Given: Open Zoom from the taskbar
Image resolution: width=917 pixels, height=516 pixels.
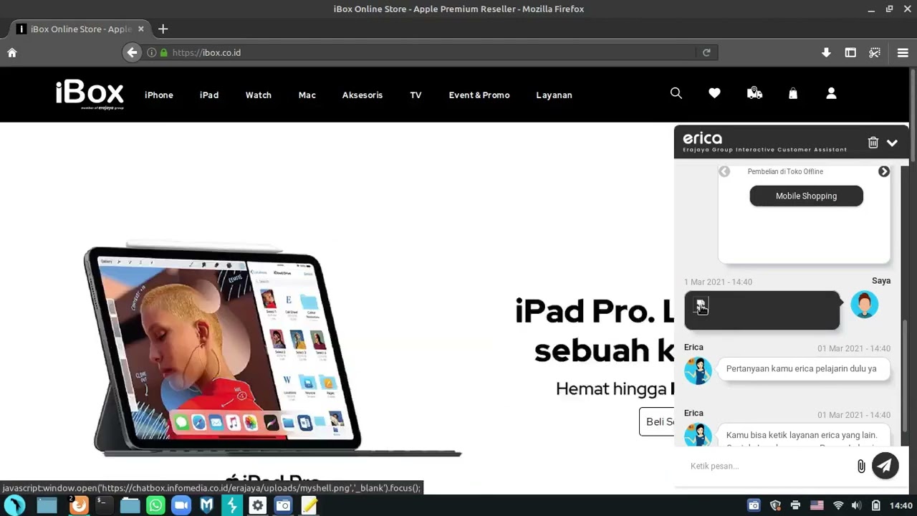Looking at the screenshot, I should pyautogui.click(x=181, y=505).
